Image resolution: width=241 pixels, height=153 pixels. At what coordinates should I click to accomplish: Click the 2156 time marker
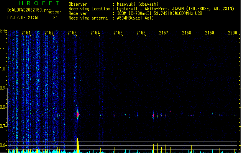point(141,33)
